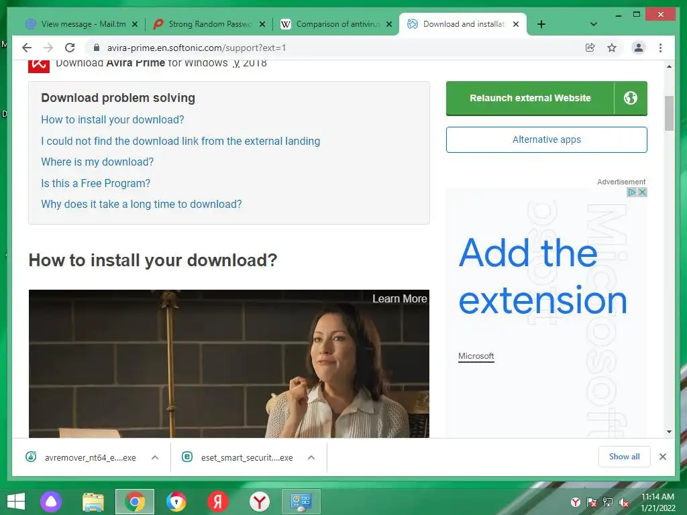687x515 pixels.
Task: Open purple Alice assistant taskbar icon
Action: (51, 502)
